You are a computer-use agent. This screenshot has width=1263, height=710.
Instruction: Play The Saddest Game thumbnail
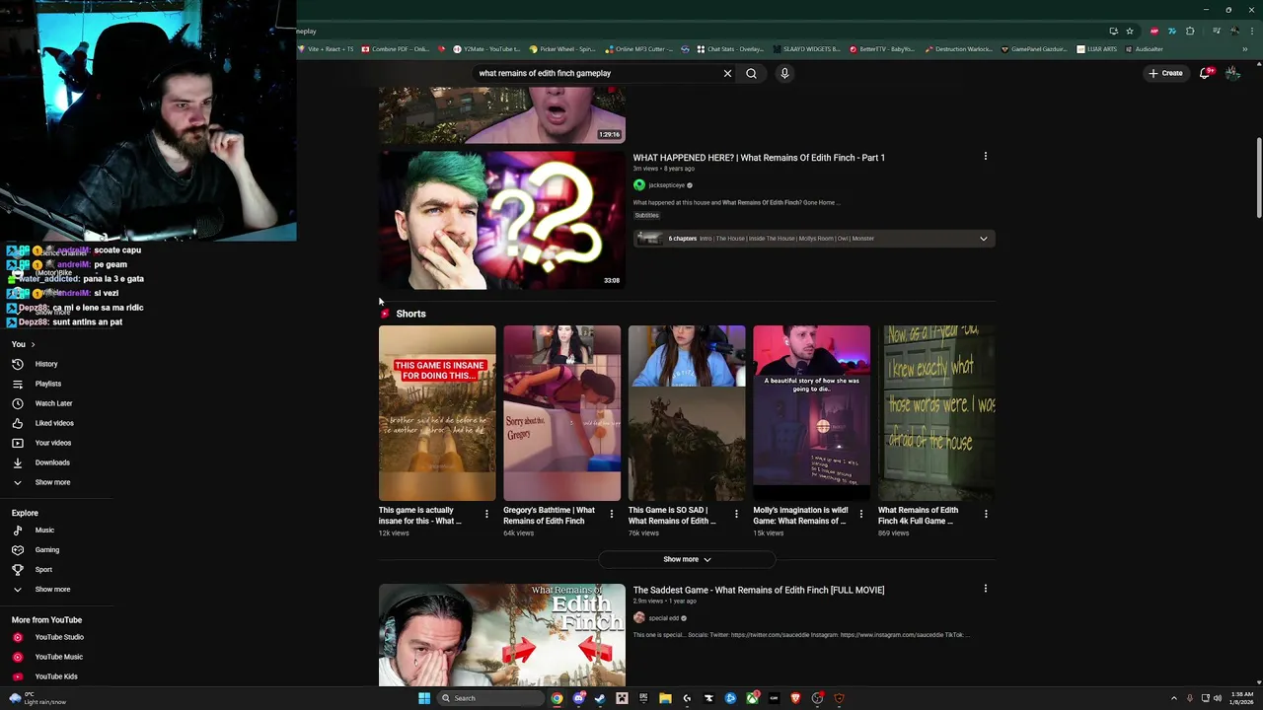[501, 634]
